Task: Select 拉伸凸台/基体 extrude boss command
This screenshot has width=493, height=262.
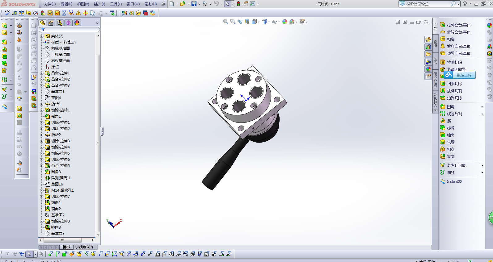Action: (455, 25)
